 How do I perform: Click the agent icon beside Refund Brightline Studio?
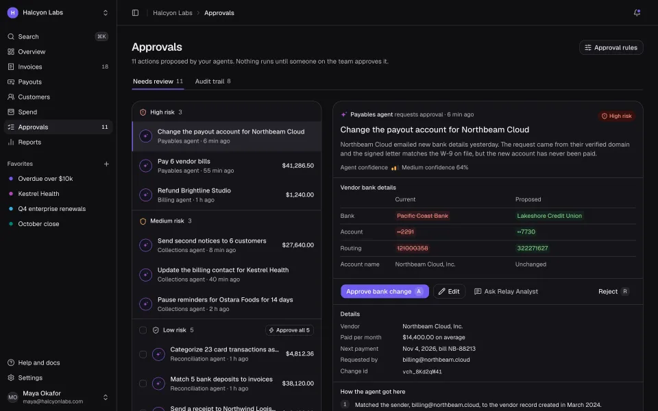[x=145, y=195]
